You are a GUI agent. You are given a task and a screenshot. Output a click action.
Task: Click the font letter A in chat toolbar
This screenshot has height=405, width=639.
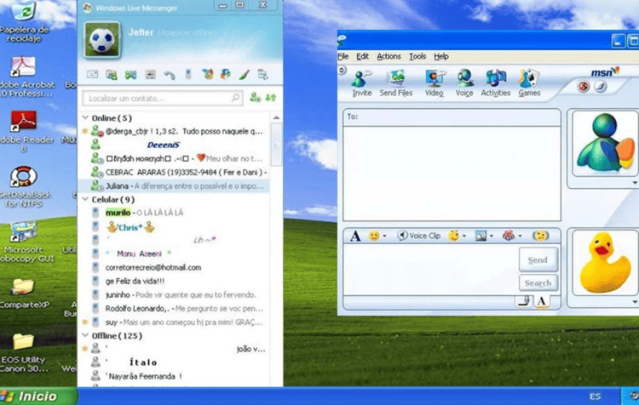[x=355, y=236]
